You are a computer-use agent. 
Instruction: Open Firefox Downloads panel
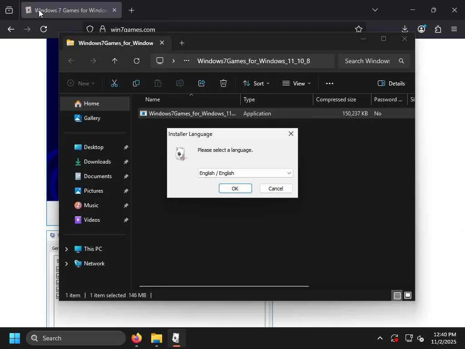coord(405,29)
